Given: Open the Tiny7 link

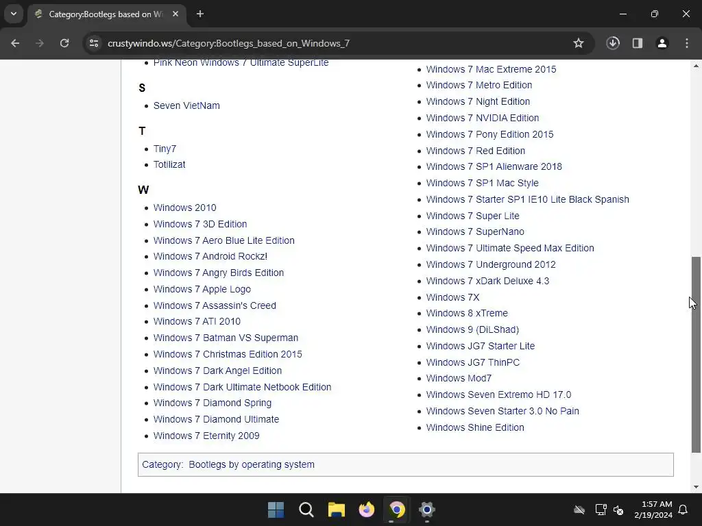Looking at the screenshot, I should pyautogui.click(x=165, y=149).
